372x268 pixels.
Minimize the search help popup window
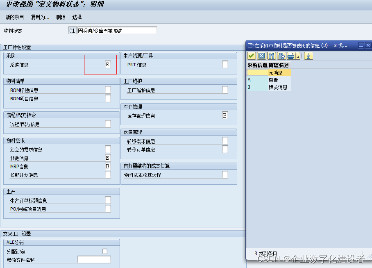coord(360,45)
